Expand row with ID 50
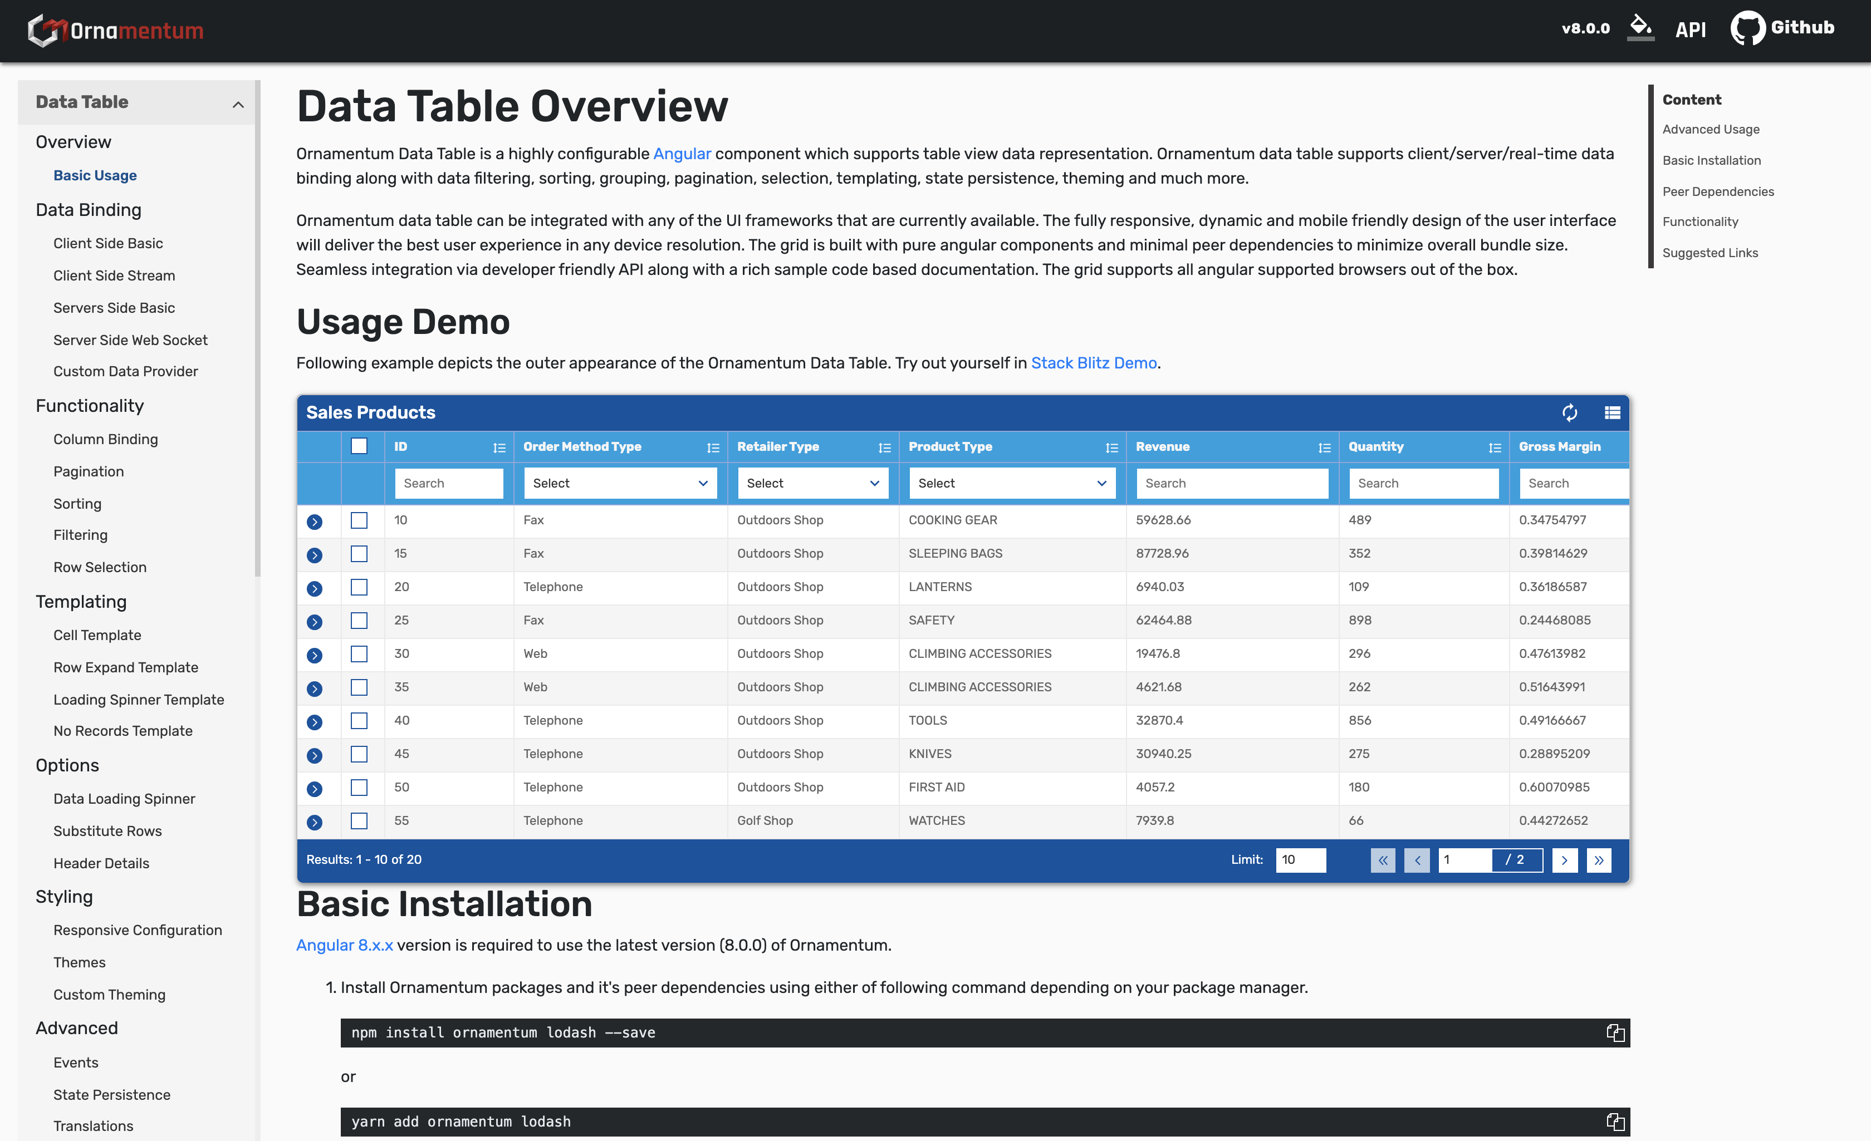The width and height of the screenshot is (1871, 1141). pyautogui.click(x=315, y=789)
